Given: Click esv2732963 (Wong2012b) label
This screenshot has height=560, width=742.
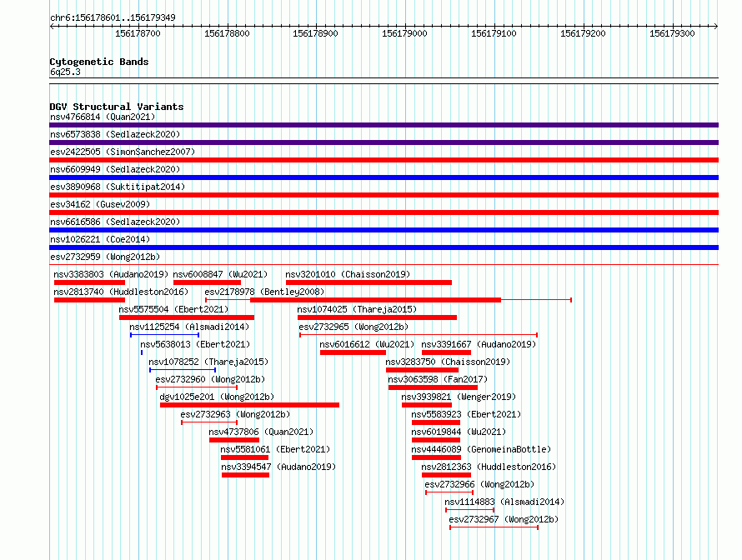Looking at the screenshot, I should pos(235,414).
